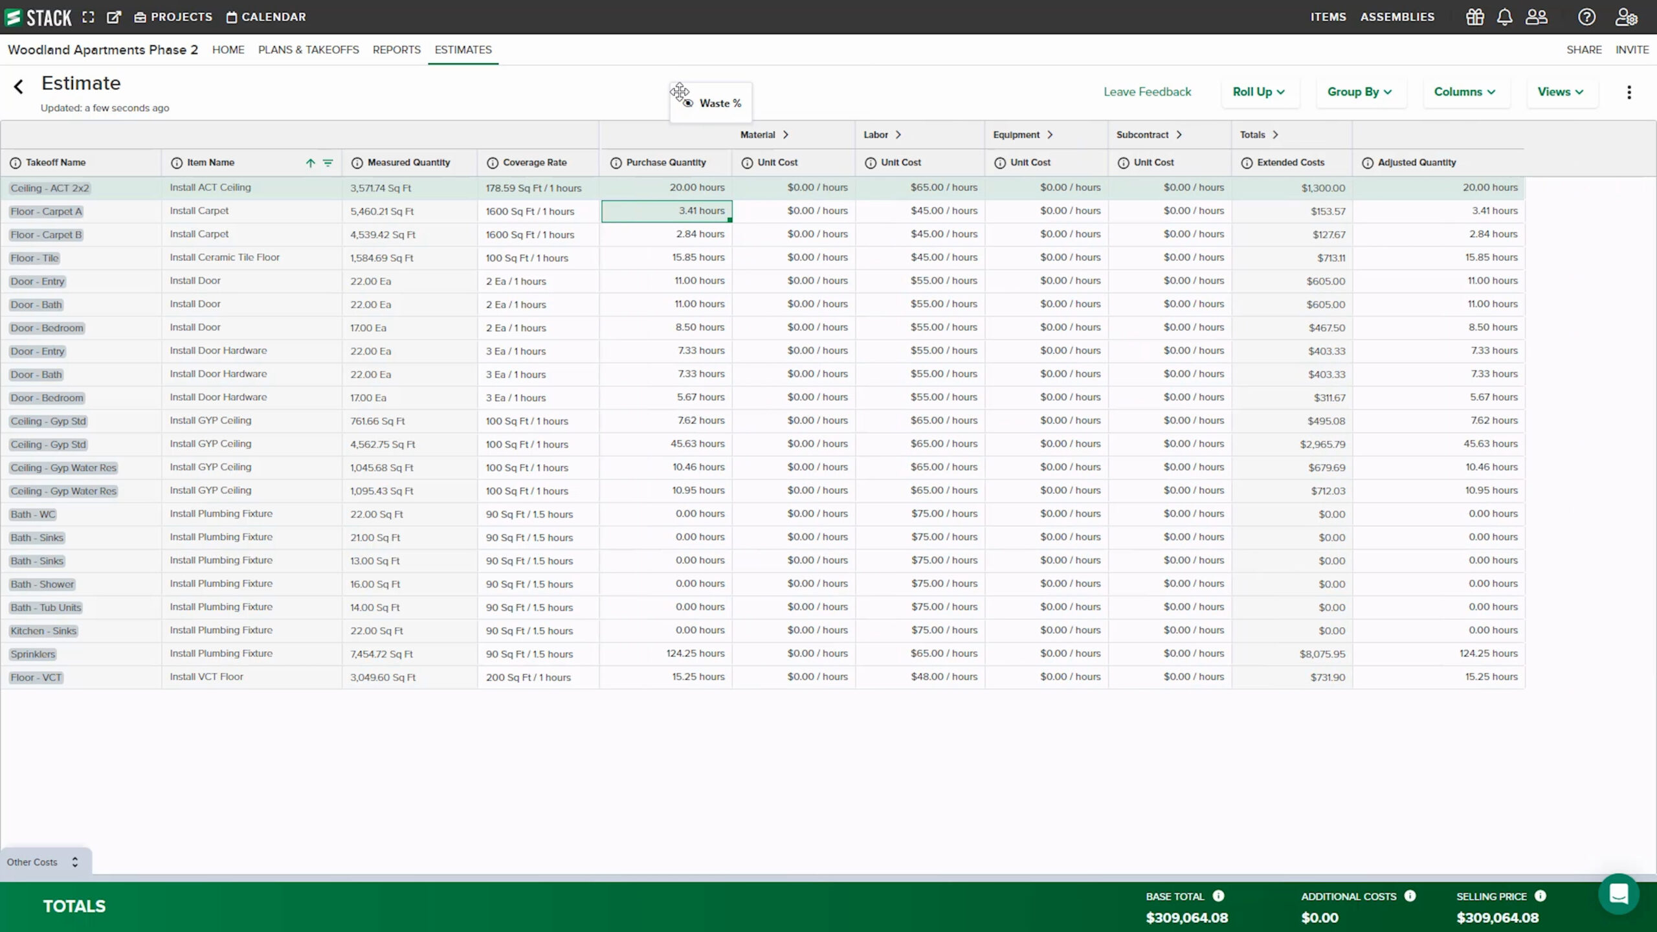Click the rewards gift icon

click(1474, 17)
